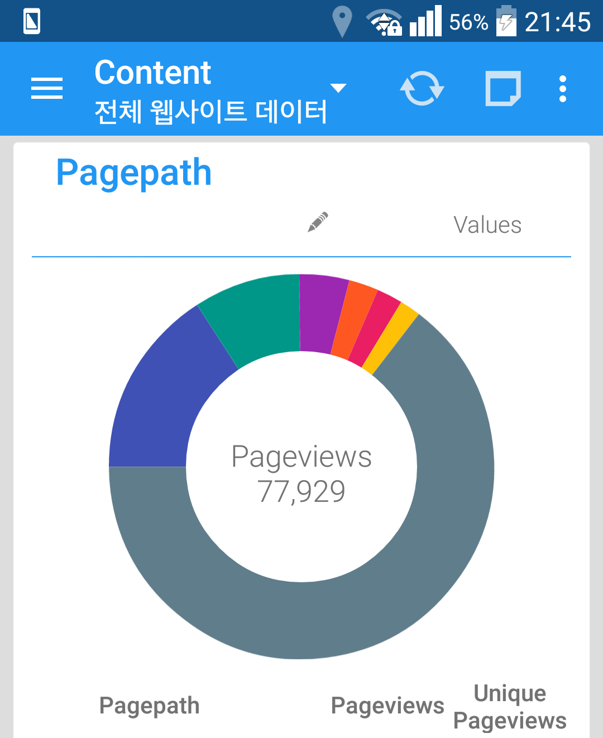Tap the Content title text
Image resolution: width=603 pixels, height=738 pixels.
152,73
